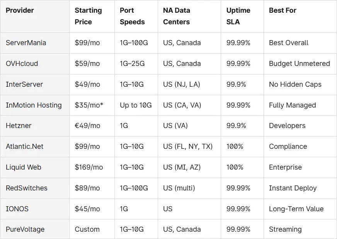Click the NA Data Centers header
Screen dimensions: 337x239
click(177, 16)
